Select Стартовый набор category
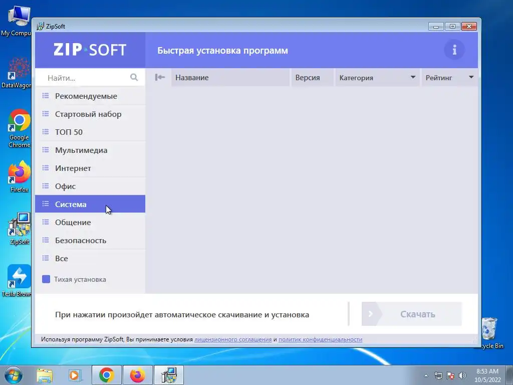 point(90,114)
